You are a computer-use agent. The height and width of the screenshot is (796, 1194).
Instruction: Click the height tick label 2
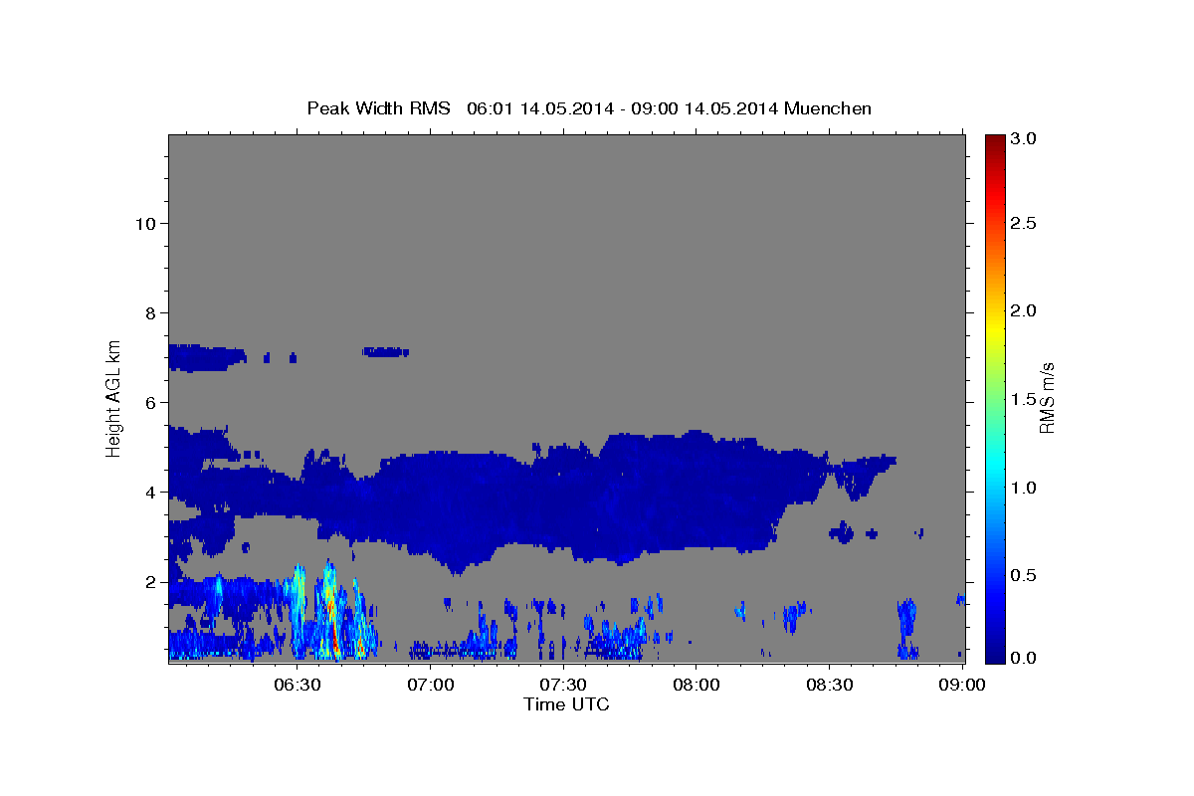point(151,581)
